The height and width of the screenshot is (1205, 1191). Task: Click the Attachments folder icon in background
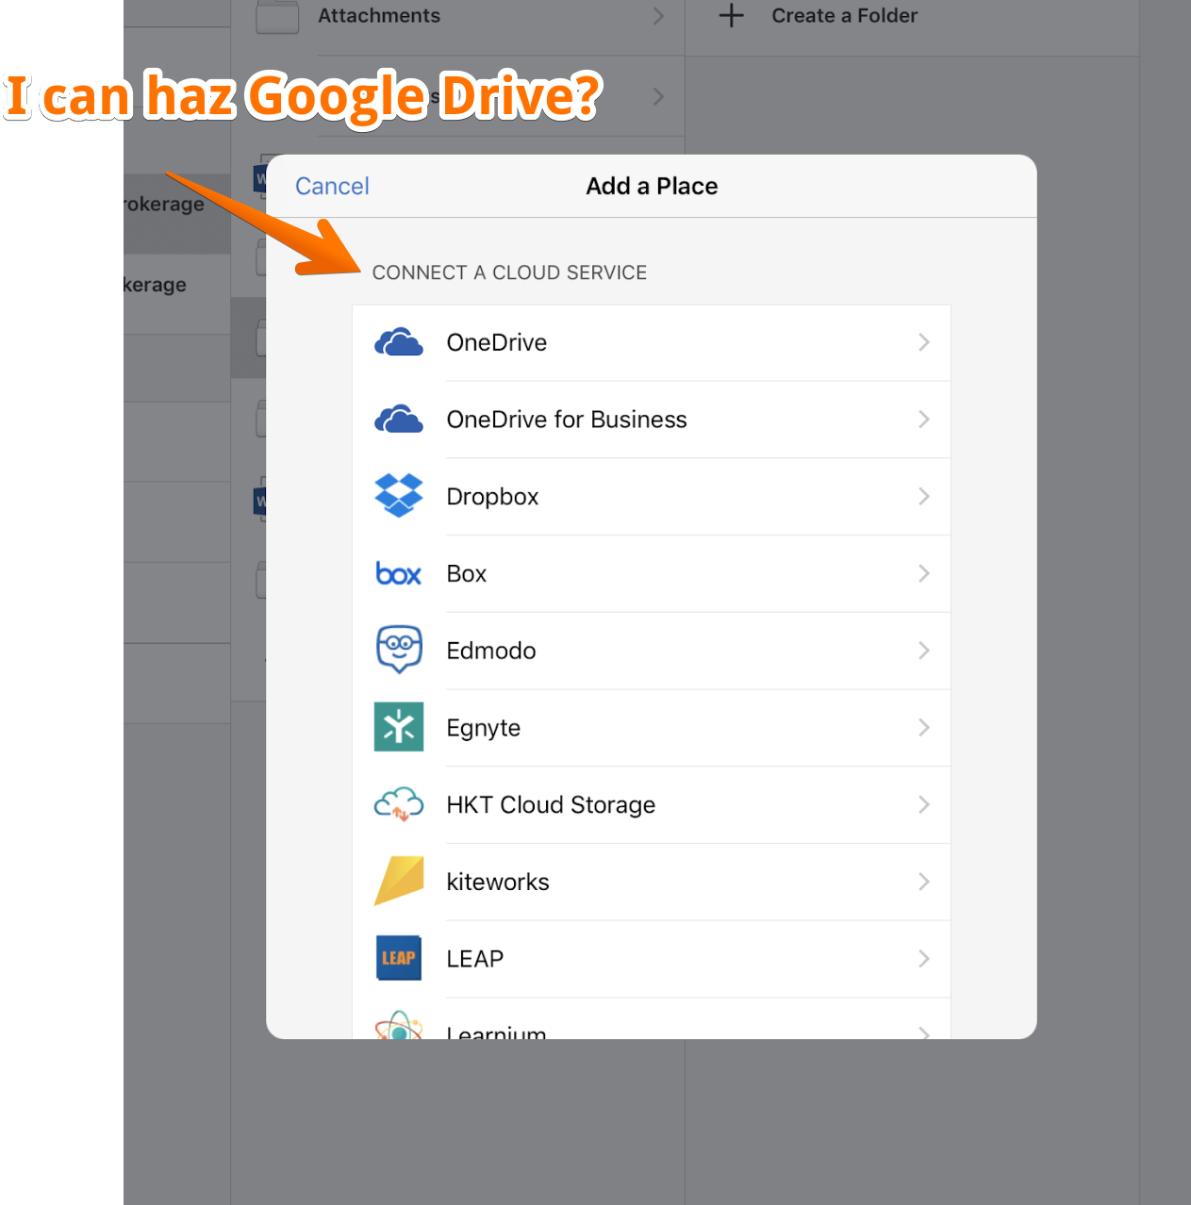coord(277,16)
